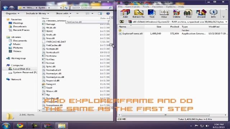Select framebuf.dll in Explorer file list
This screenshot has height=129, width=230.
click(54, 70)
